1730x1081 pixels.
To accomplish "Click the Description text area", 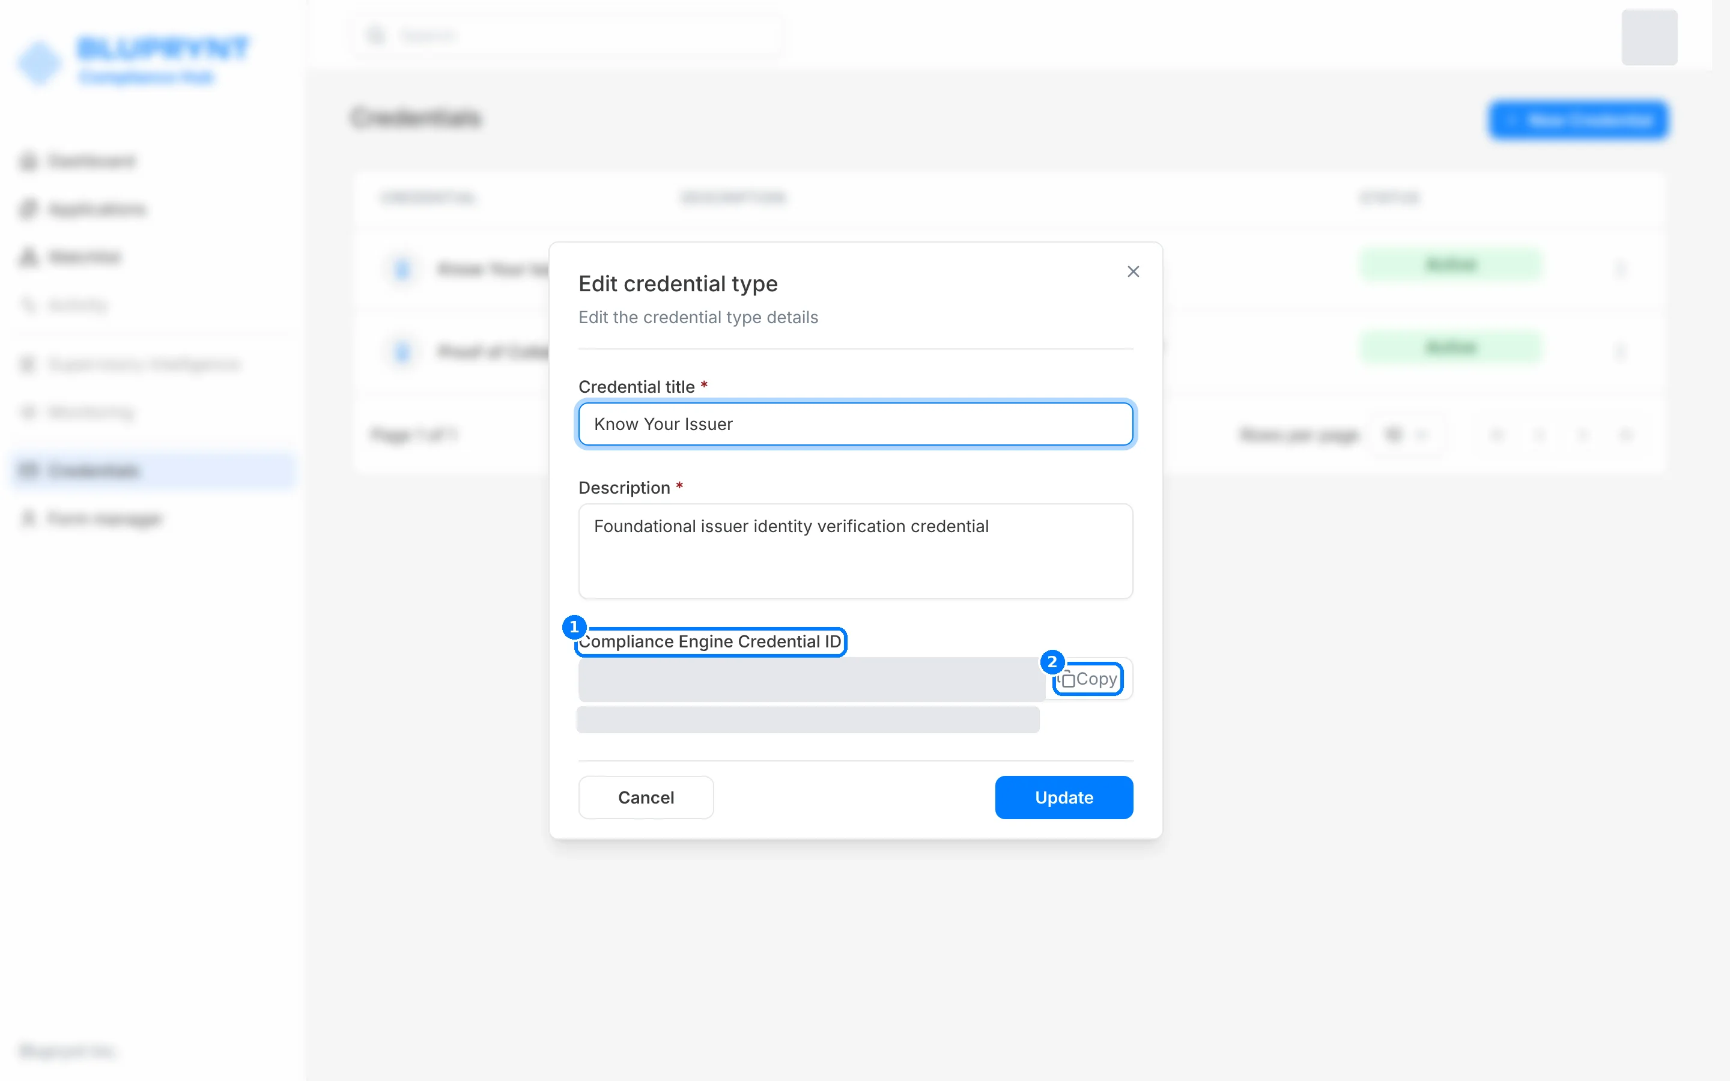I will tap(856, 551).
